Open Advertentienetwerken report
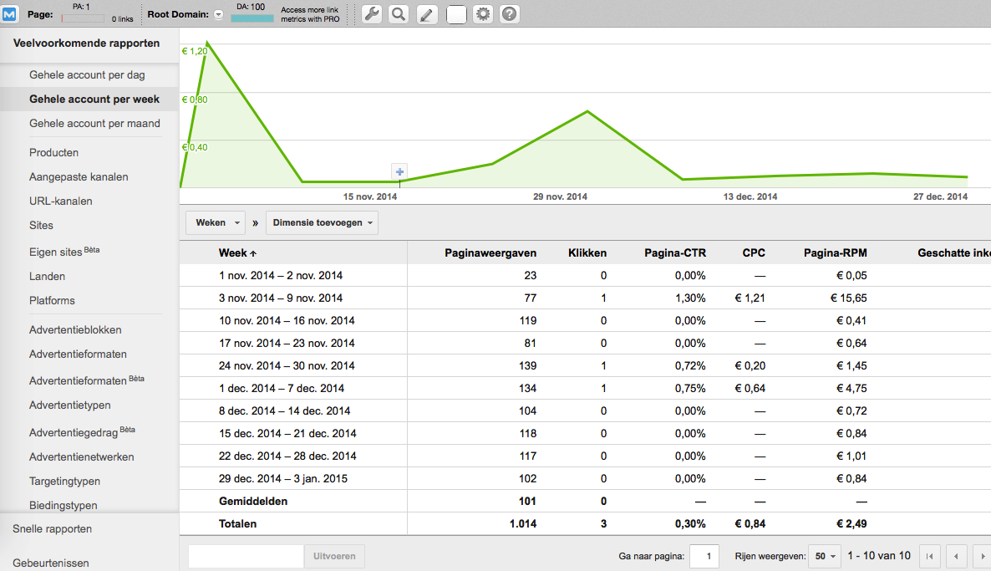Screen dimensions: 991x571 pos(82,456)
